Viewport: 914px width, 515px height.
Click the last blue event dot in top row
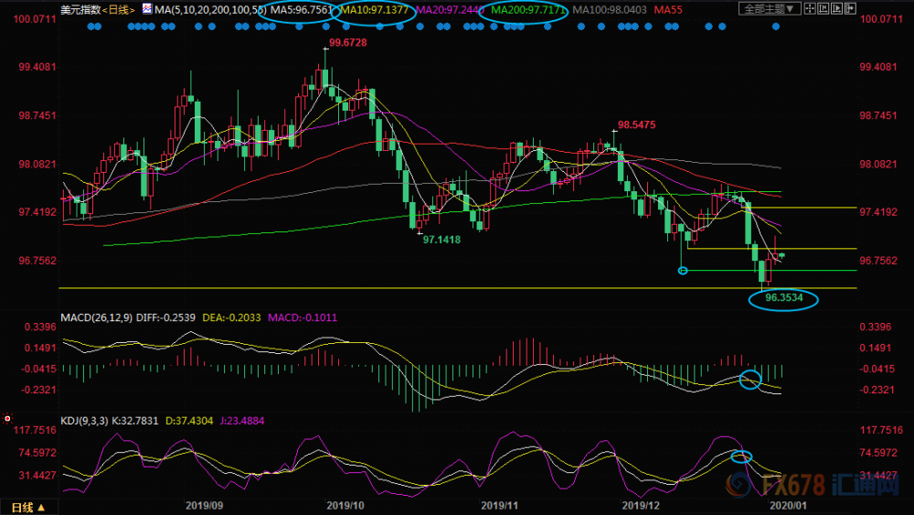[776, 27]
